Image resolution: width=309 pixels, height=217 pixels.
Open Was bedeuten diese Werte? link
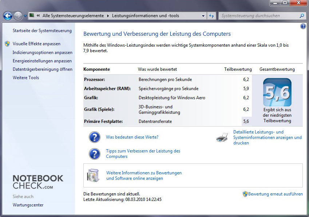pos(132,137)
